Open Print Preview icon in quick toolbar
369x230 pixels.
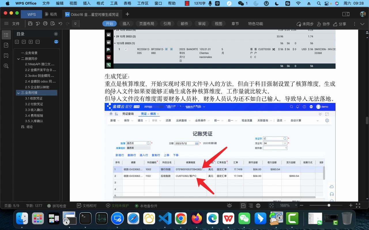point(53,24)
